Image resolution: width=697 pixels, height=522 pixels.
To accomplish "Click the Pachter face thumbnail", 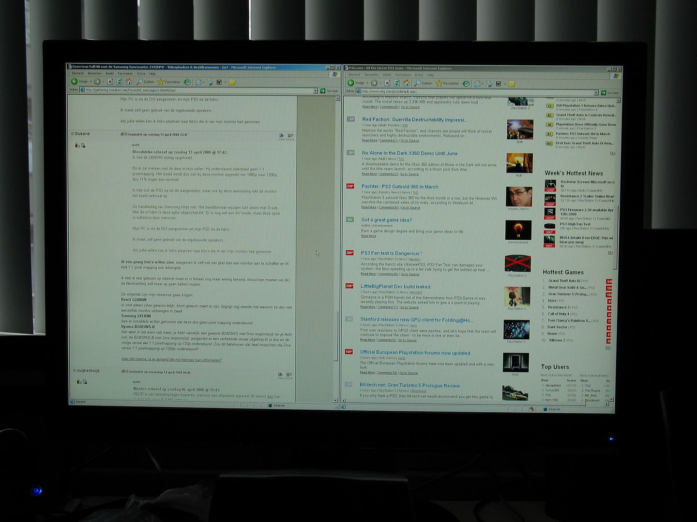I will click(519, 196).
